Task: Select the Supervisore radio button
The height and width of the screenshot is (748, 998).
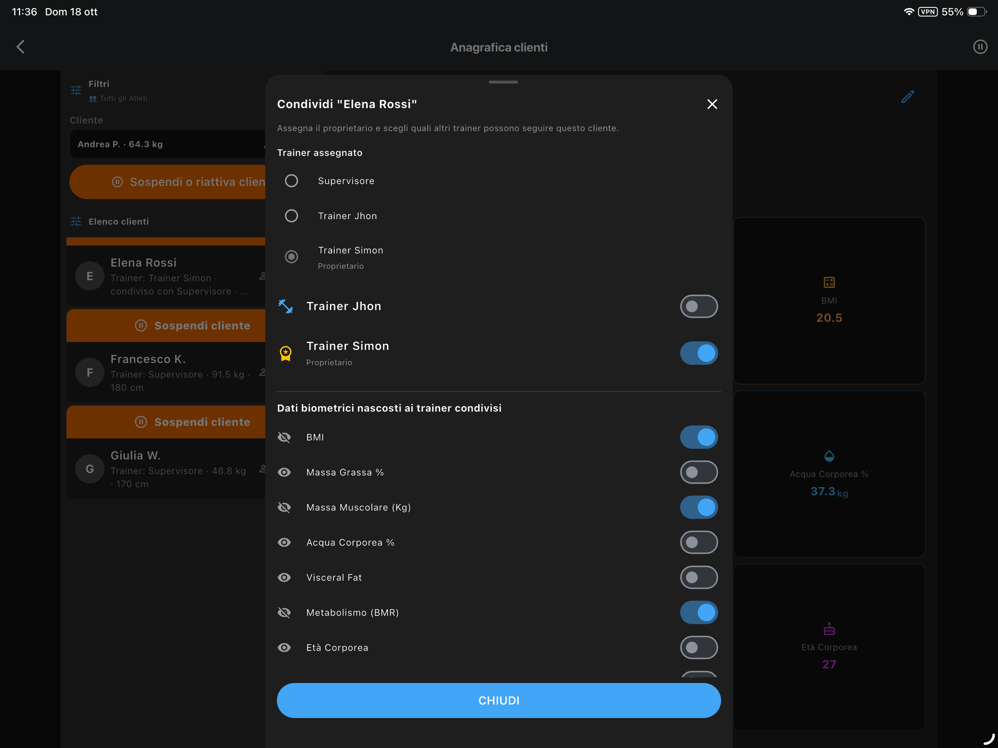Action: (292, 181)
